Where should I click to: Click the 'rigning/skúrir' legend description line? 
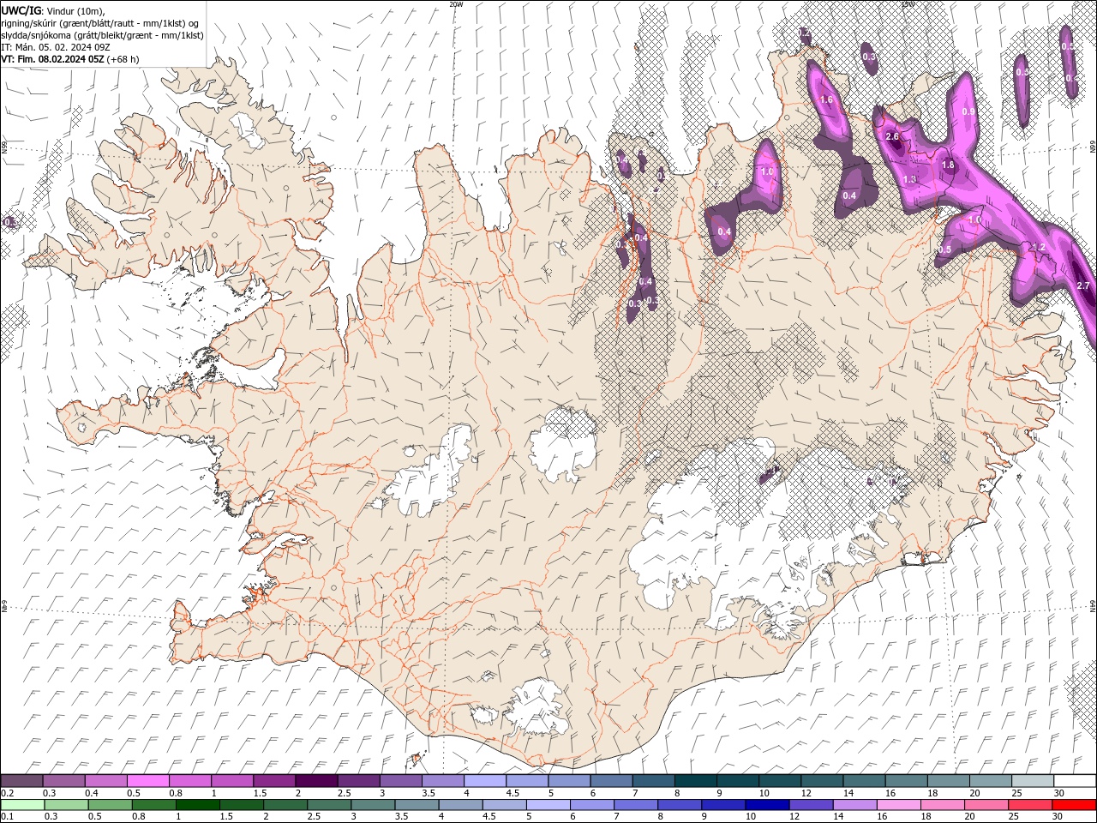click(x=100, y=23)
